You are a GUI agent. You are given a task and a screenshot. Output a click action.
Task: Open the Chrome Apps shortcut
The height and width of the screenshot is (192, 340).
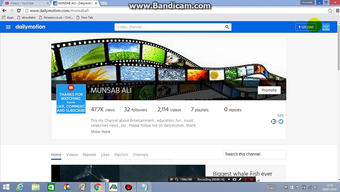[8, 17]
